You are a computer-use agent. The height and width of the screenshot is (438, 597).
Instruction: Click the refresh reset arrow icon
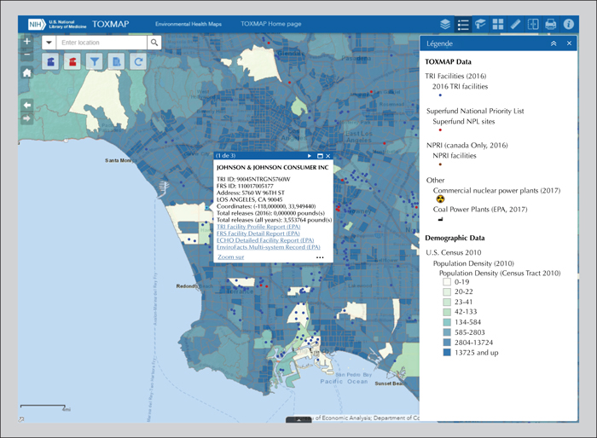pyautogui.click(x=138, y=61)
